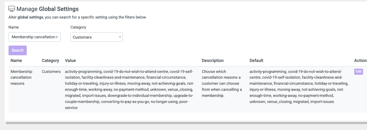Screen dimensions: 367x130
Task: Click the description text about cancellation reasons
Action: tap(222, 84)
